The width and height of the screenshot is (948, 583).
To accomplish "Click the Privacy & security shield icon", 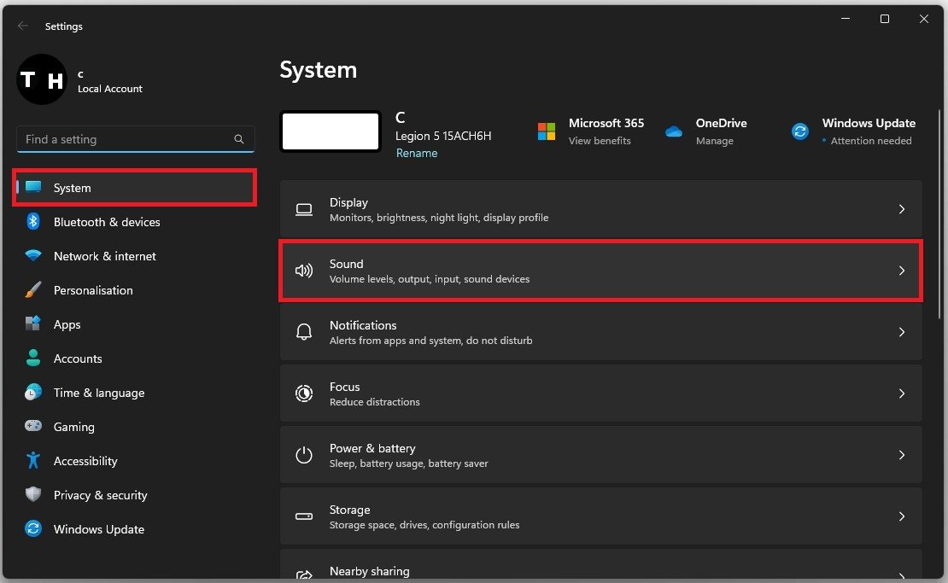I will [33, 495].
